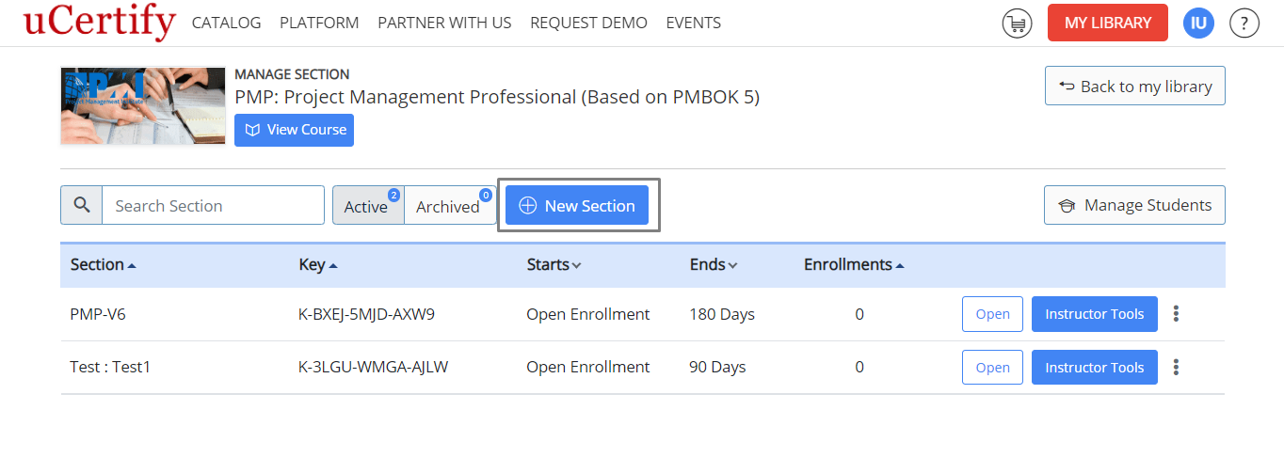Switch to the Archived sections tab
The image size is (1284, 473).
pos(450,205)
